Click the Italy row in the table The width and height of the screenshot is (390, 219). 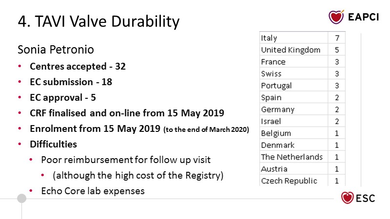point(270,38)
